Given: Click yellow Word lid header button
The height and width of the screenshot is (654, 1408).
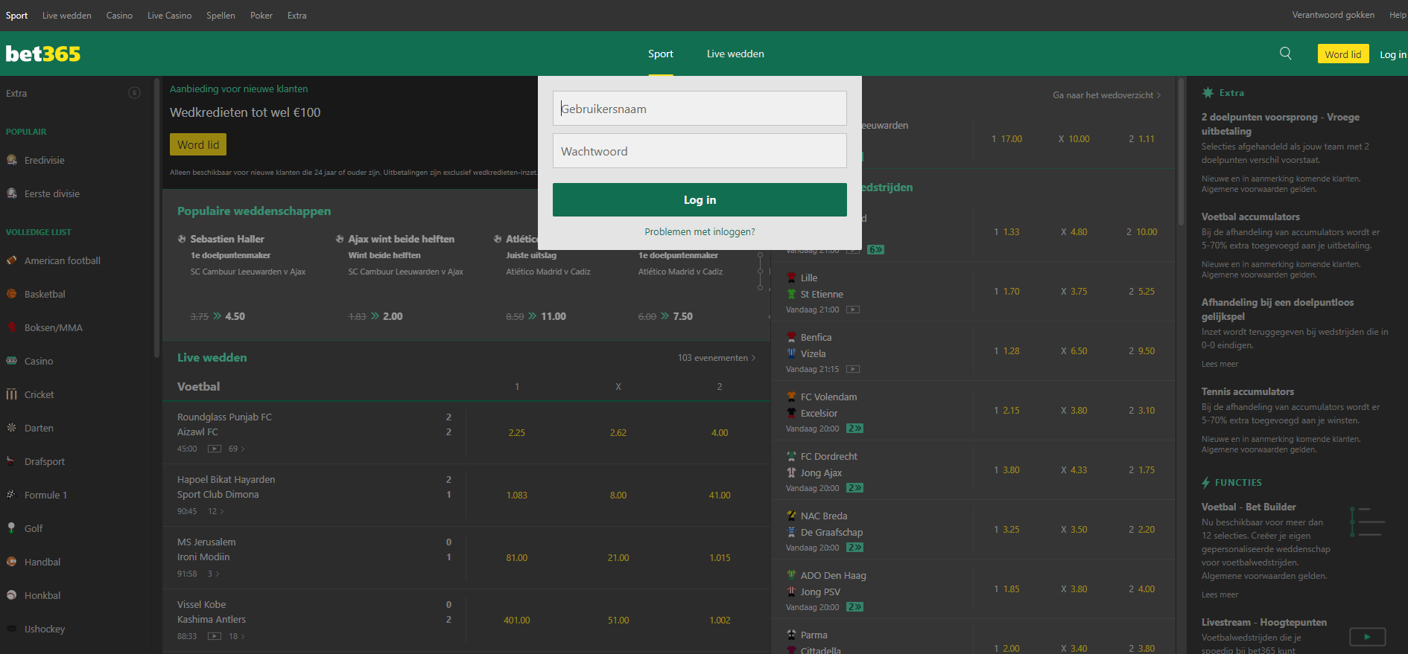Looking at the screenshot, I should point(1343,54).
